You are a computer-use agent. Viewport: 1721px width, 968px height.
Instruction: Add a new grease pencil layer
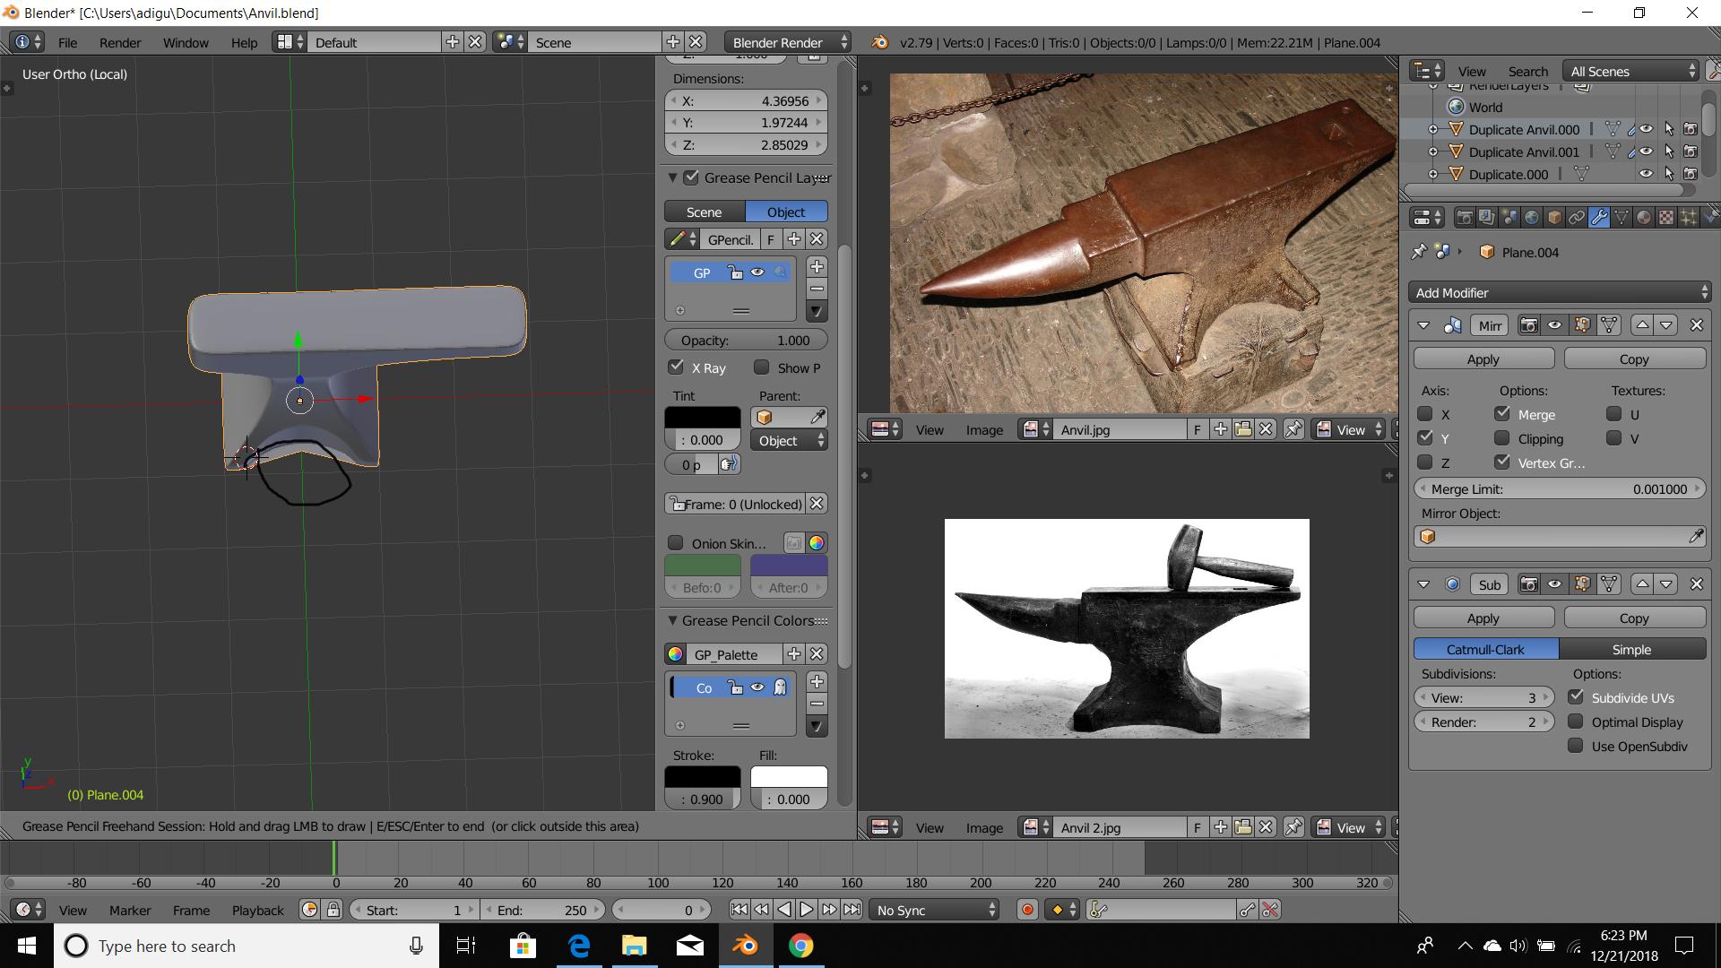[817, 266]
